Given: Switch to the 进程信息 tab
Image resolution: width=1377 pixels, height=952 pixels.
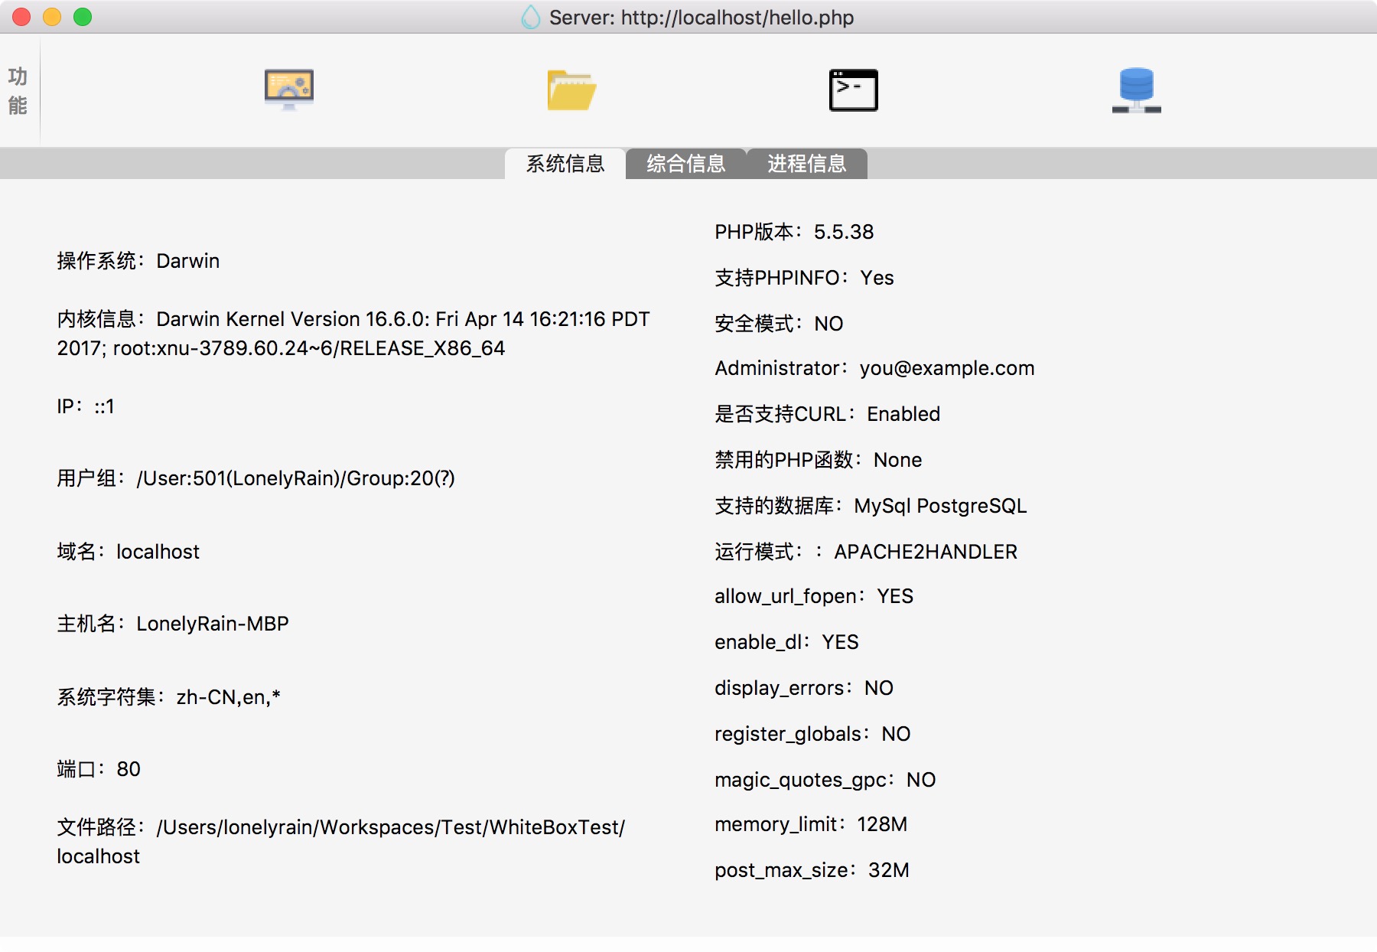Looking at the screenshot, I should pos(807,164).
